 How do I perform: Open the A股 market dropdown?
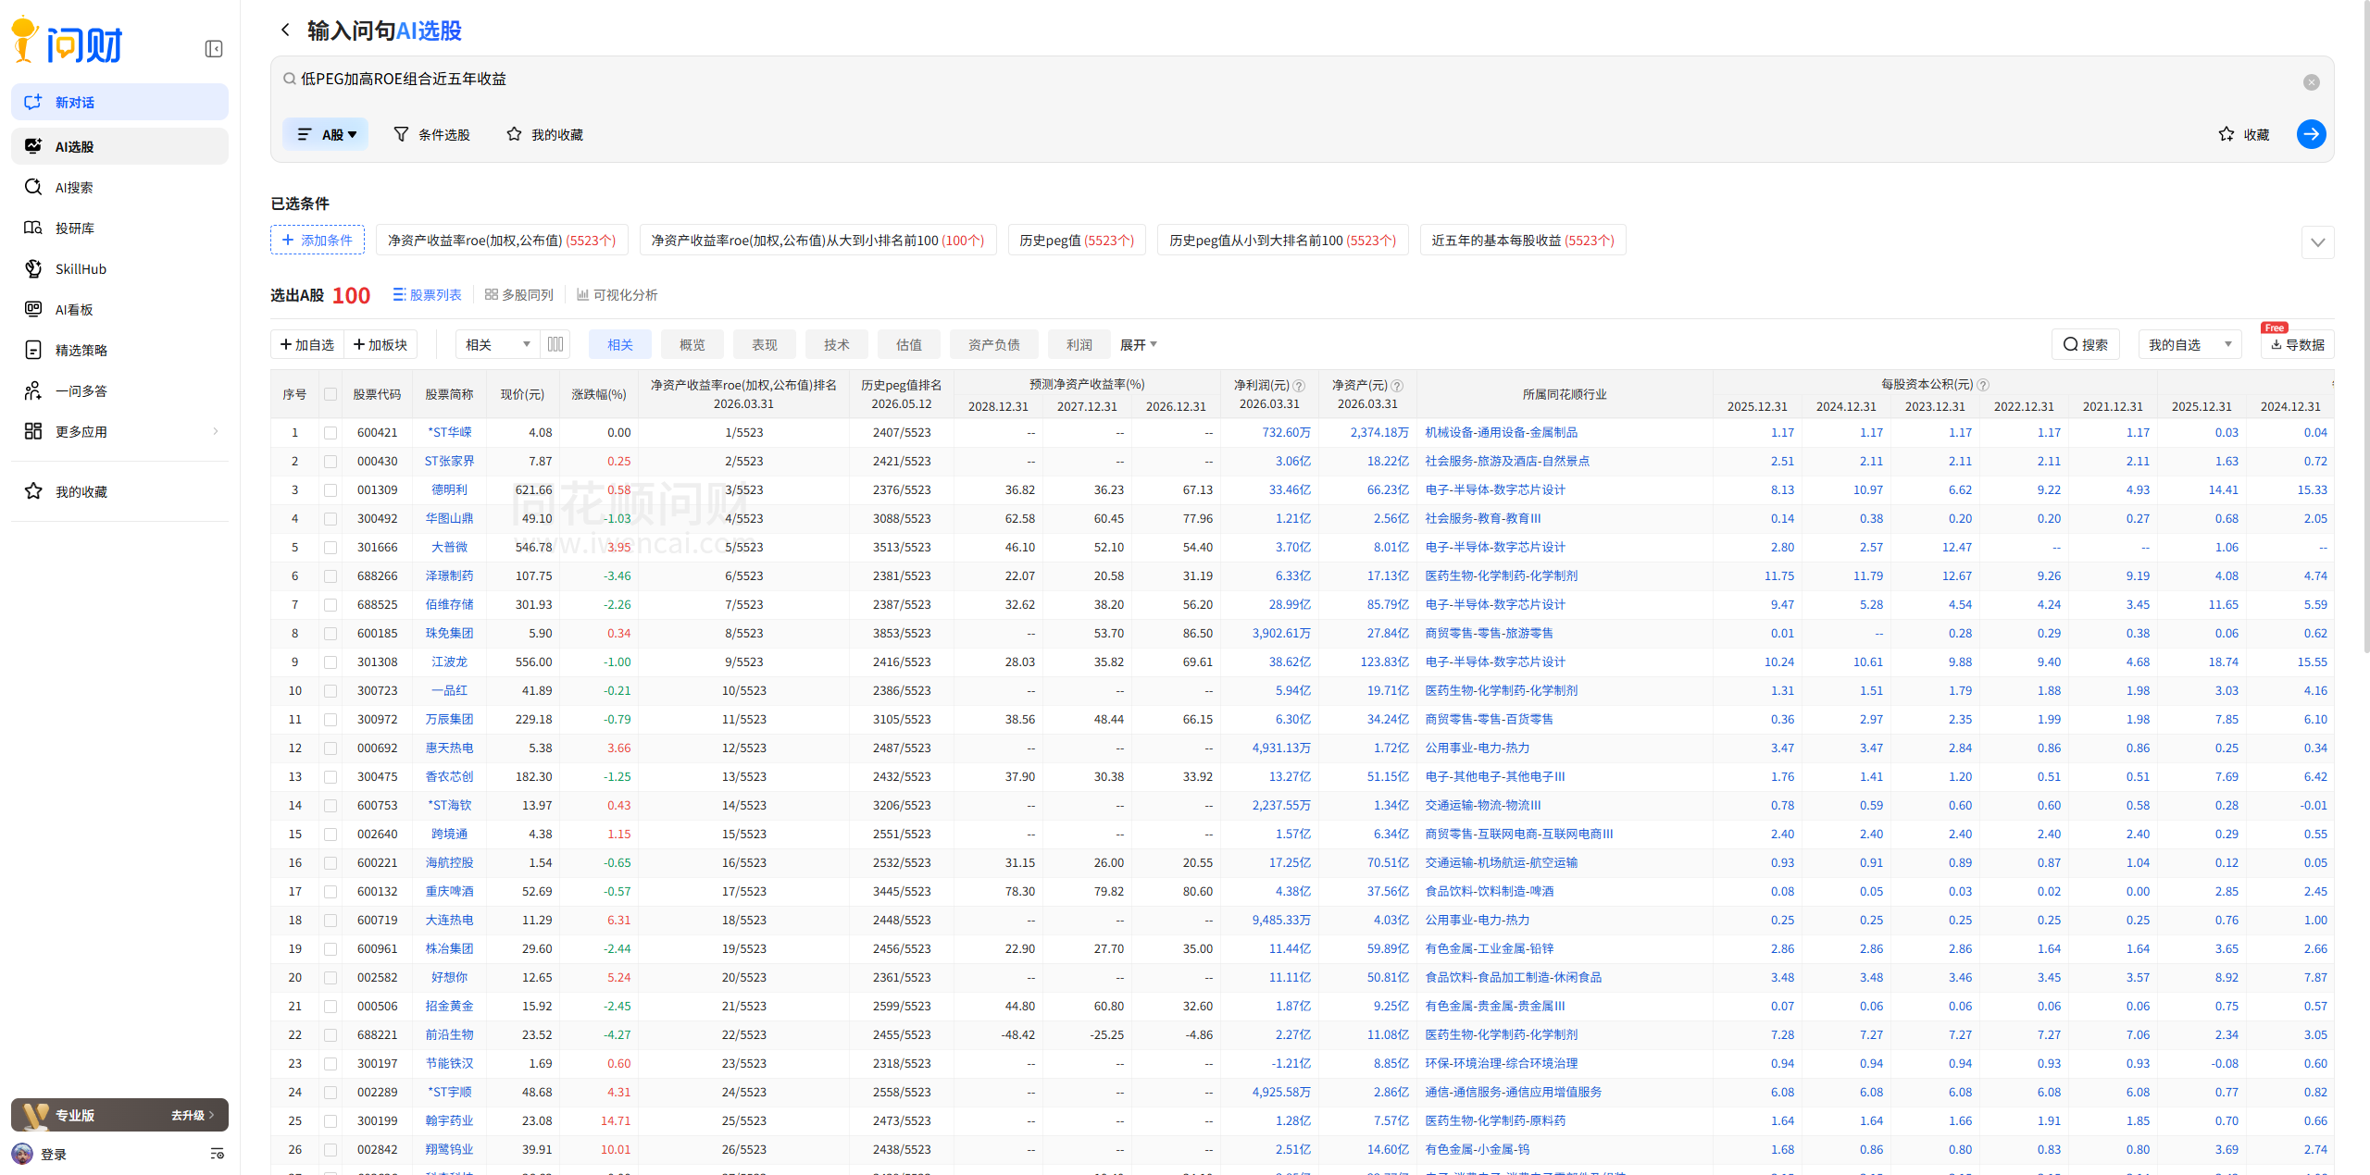[x=326, y=134]
